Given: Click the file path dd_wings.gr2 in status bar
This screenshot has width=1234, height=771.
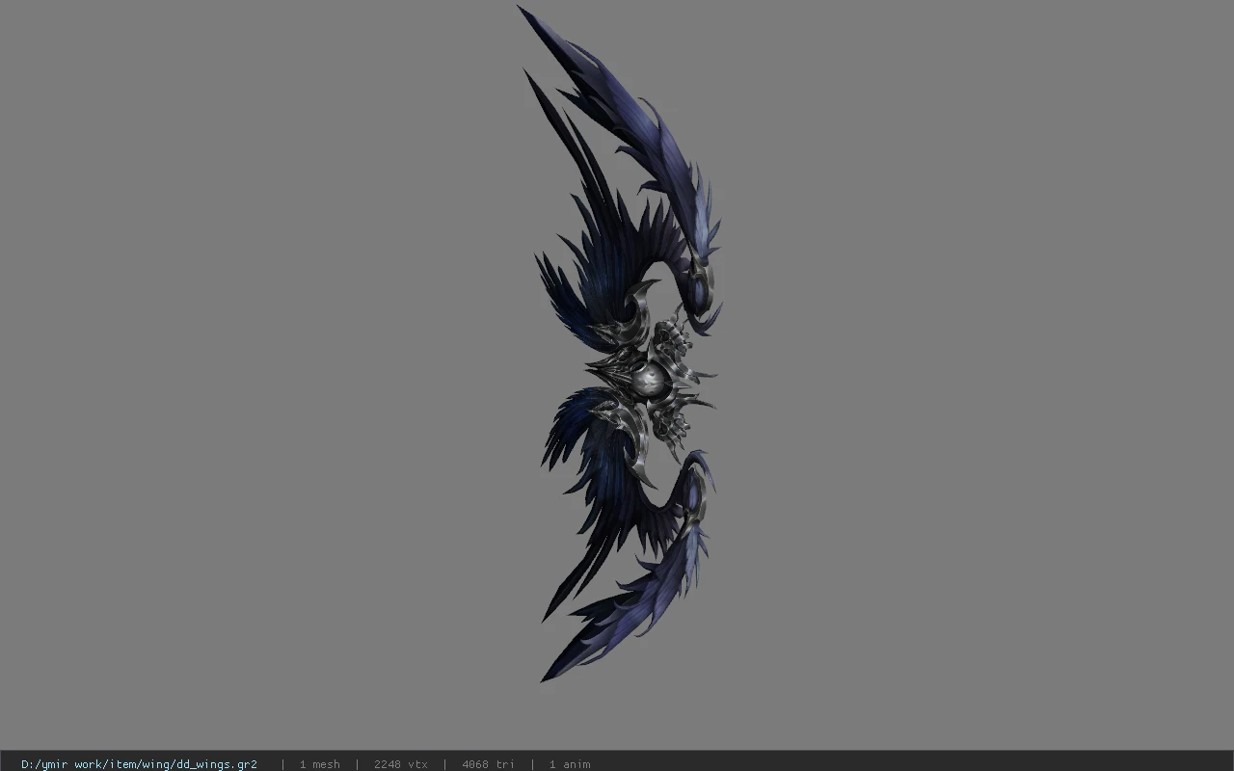Looking at the screenshot, I should (139, 764).
